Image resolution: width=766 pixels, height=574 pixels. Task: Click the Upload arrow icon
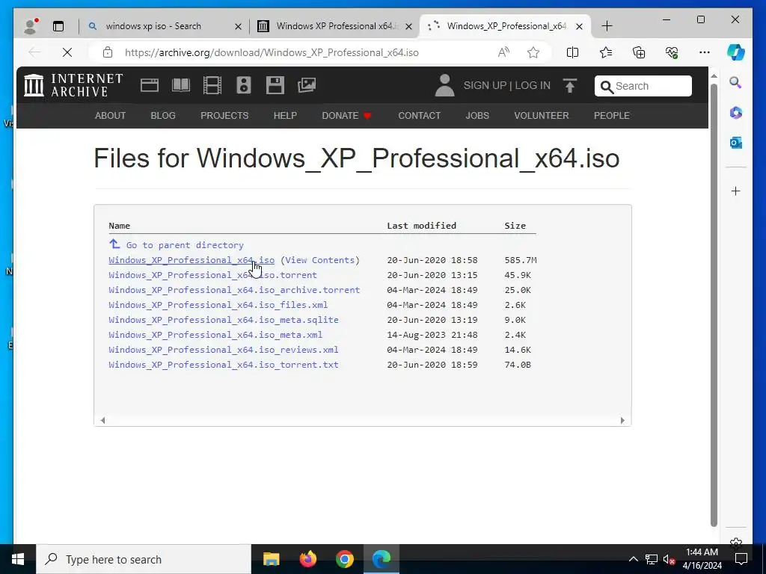(x=569, y=85)
